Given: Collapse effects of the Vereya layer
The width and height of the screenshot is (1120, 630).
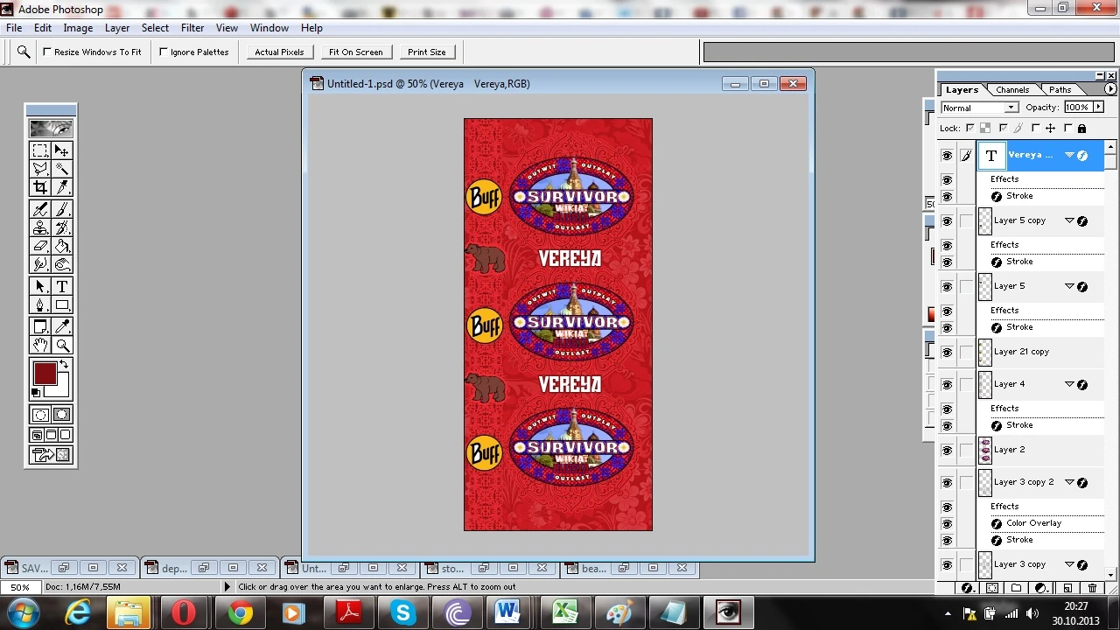Looking at the screenshot, I should pyautogui.click(x=1069, y=155).
